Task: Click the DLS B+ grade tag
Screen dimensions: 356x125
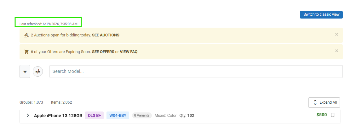Action: click(95, 115)
